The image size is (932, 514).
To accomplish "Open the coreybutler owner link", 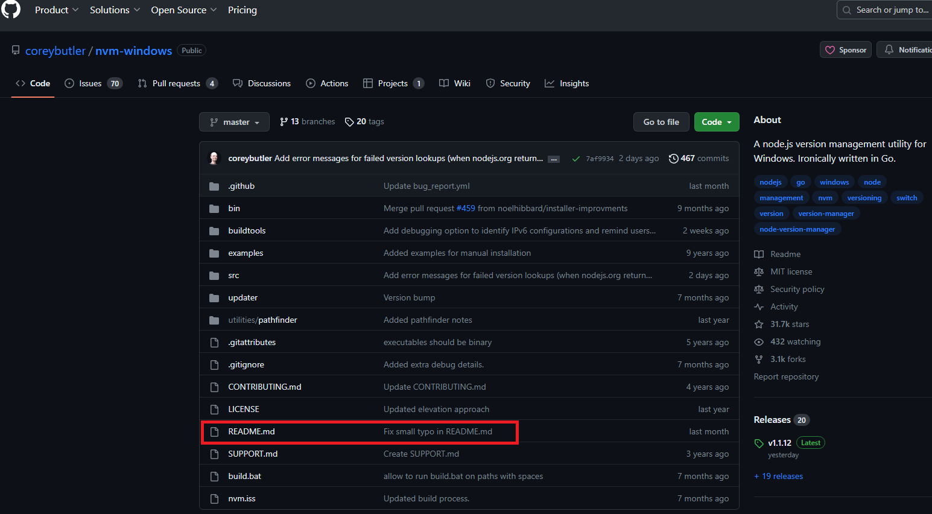I will pos(55,51).
